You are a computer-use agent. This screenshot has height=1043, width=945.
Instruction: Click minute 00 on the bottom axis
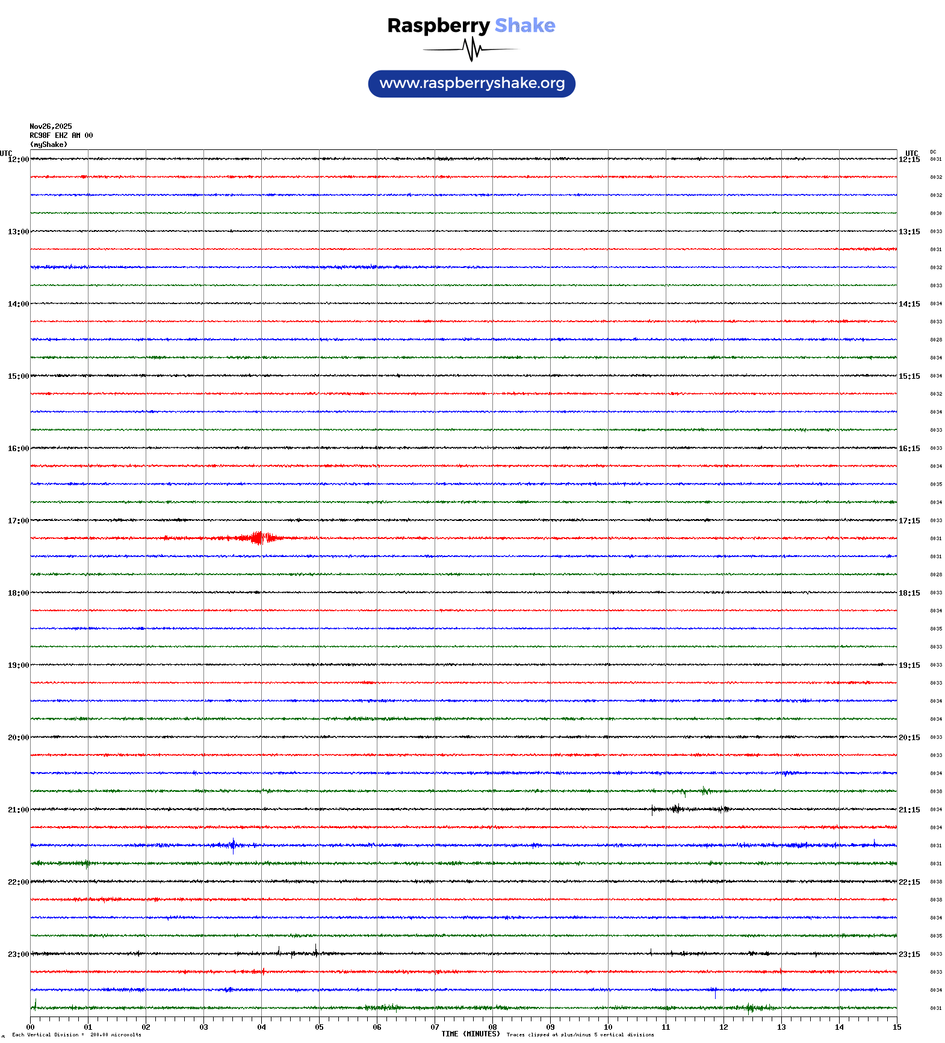click(30, 1027)
